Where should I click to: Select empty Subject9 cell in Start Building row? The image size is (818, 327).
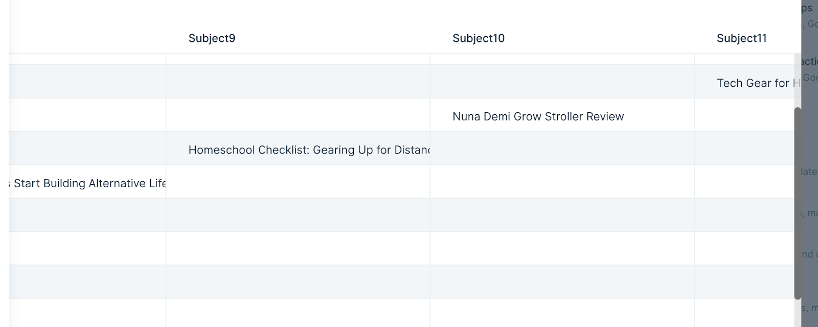[298, 182]
